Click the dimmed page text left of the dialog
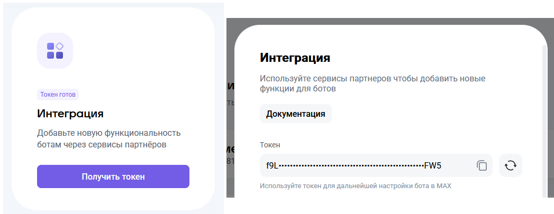The image size is (554, 214). click(x=231, y=86)
